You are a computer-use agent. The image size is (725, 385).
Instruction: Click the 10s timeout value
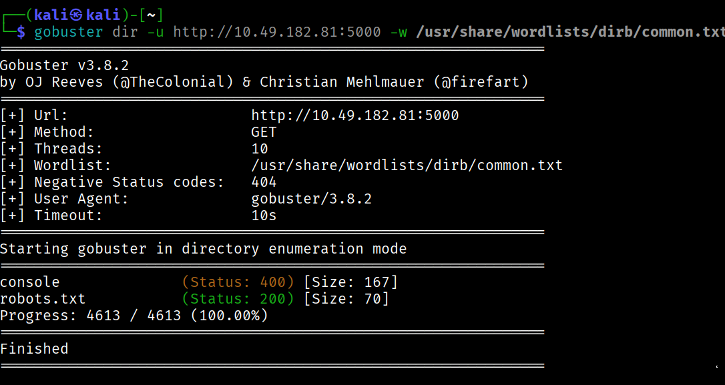[x=264, y=216]
